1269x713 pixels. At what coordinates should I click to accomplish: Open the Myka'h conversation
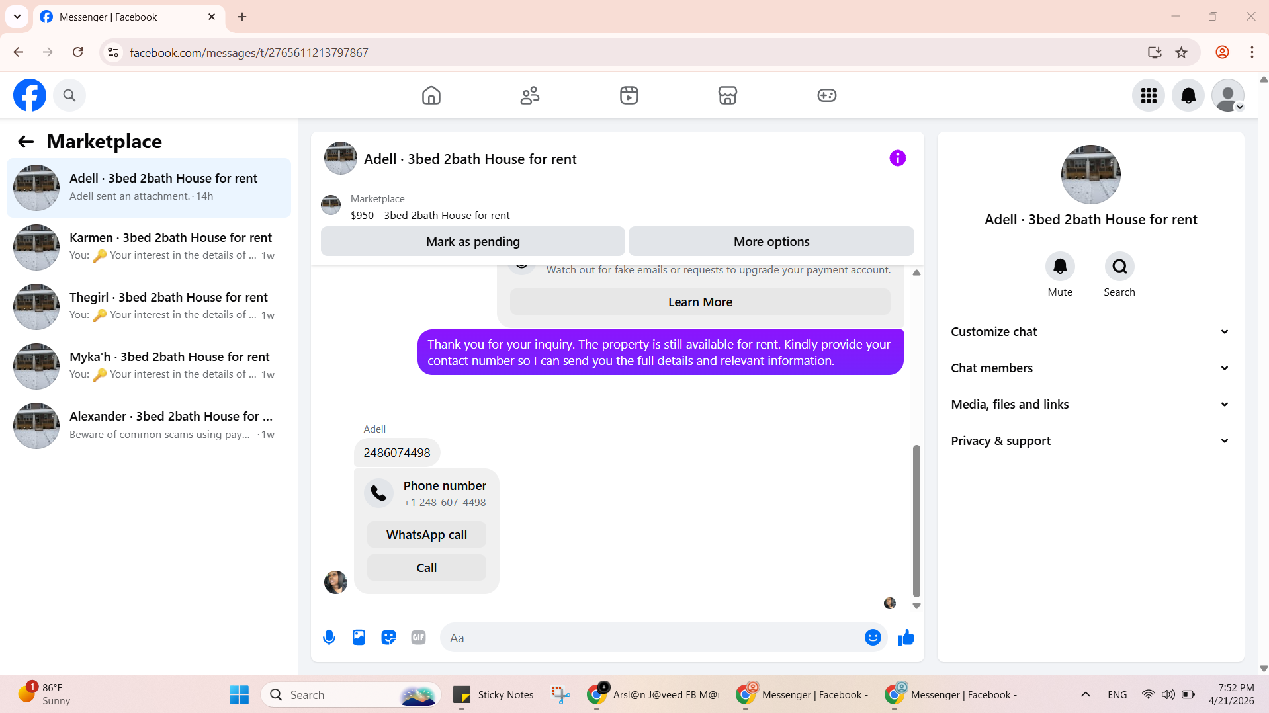point(149,366)
